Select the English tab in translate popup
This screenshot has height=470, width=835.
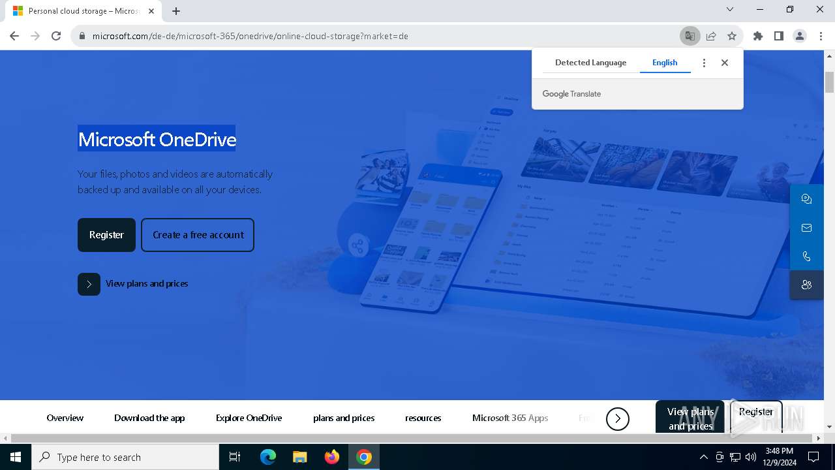665,63
